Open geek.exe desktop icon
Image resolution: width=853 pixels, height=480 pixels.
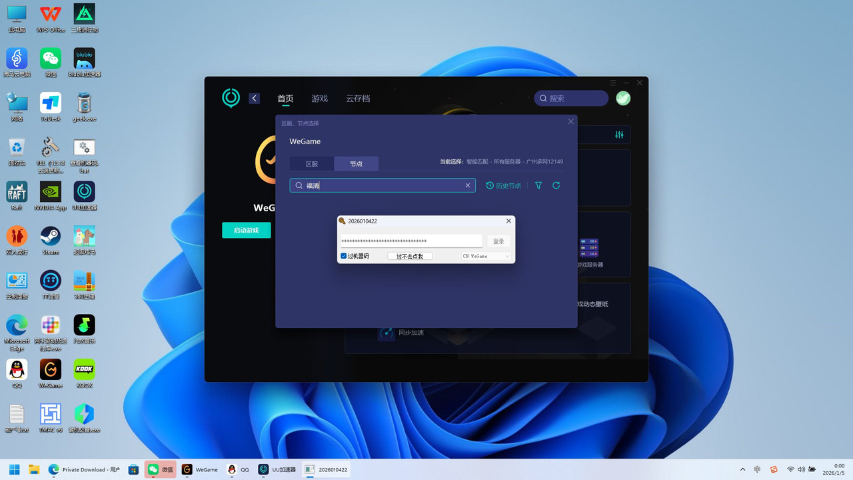pyautogui.click(x=84, y=107)
